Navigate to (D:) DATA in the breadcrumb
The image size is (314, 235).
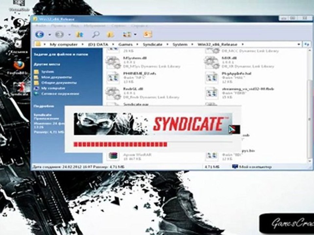(98, 44)
